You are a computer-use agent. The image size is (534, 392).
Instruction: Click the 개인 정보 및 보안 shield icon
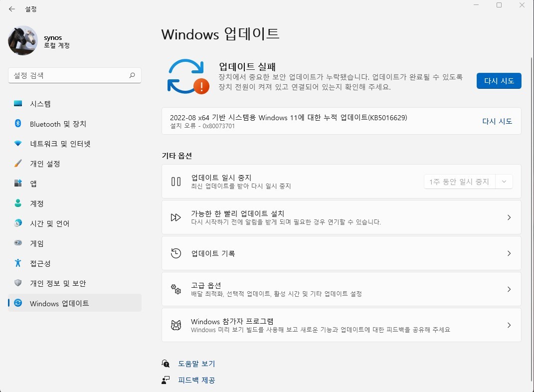tap(18, 283)
